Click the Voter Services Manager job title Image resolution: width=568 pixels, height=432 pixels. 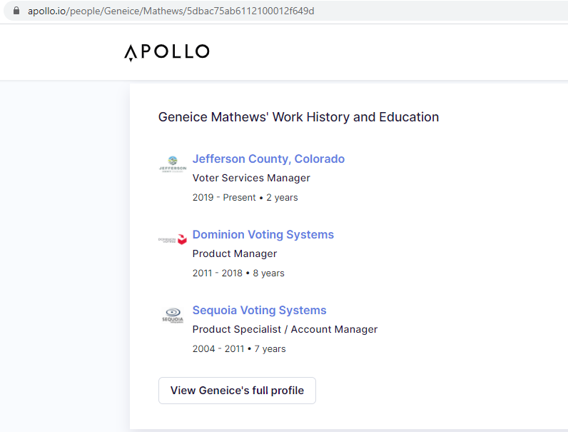point(251,178)
